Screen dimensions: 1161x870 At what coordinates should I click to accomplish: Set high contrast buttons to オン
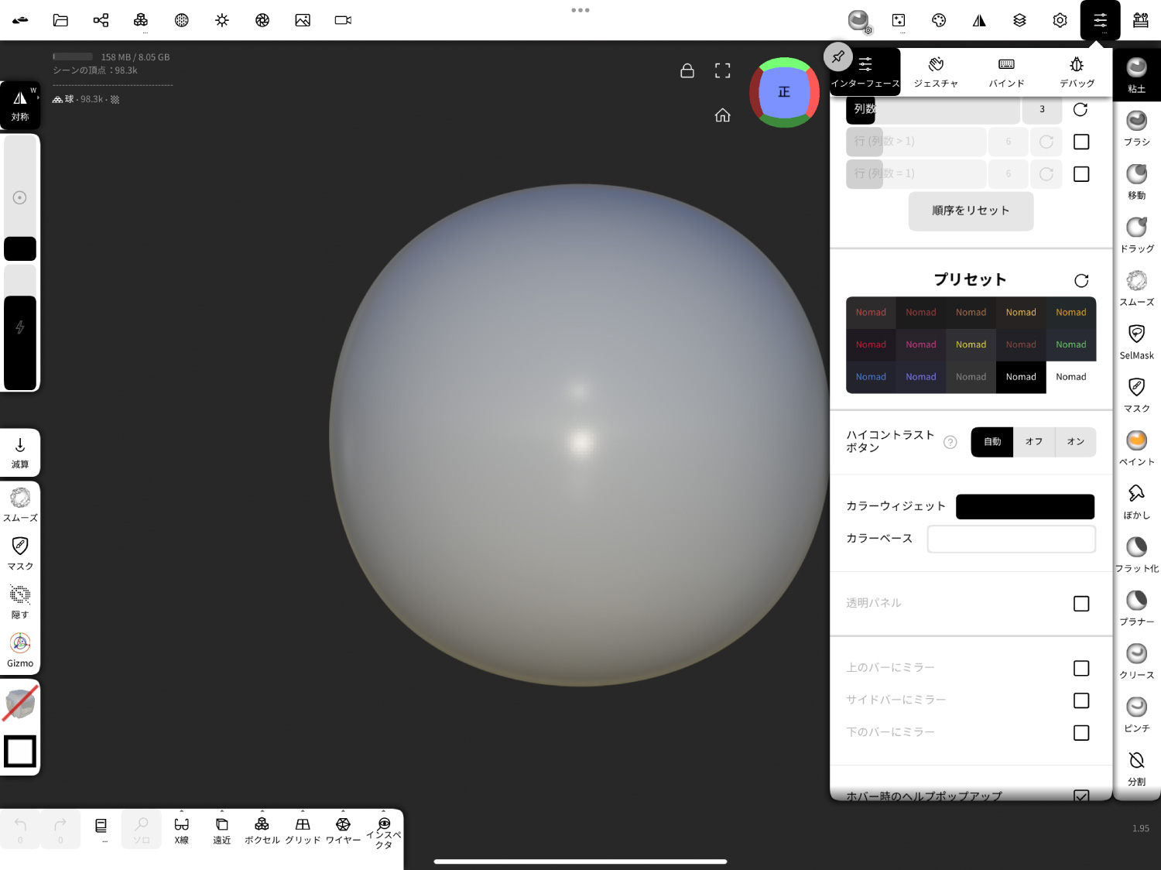click(x=1075, y=442)
